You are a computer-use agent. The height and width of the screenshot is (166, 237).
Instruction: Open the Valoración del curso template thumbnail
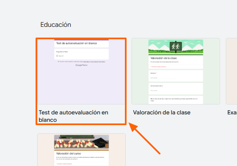coord(81,150)
